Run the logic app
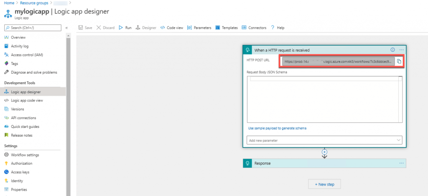 [x=125, y=28]
